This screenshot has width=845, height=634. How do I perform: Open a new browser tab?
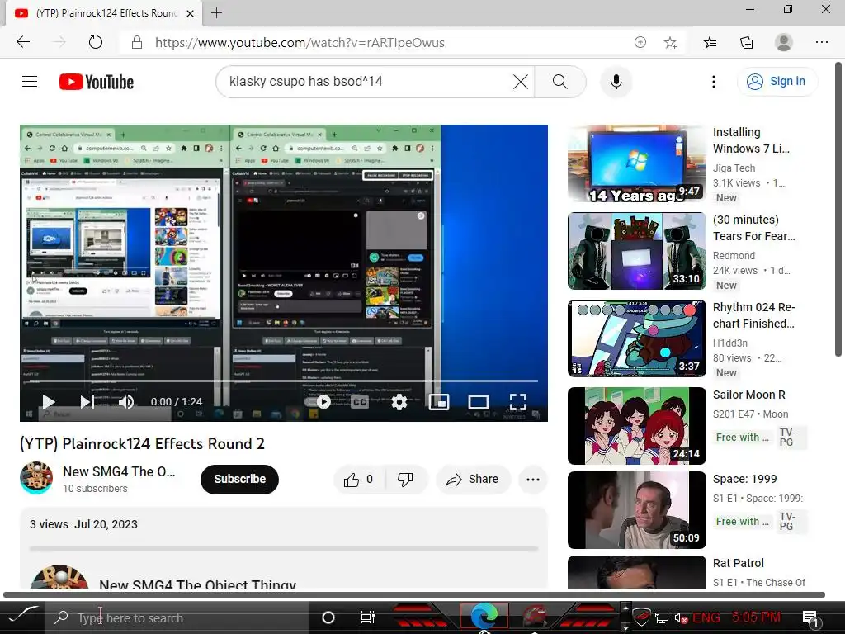pos(217,13)
